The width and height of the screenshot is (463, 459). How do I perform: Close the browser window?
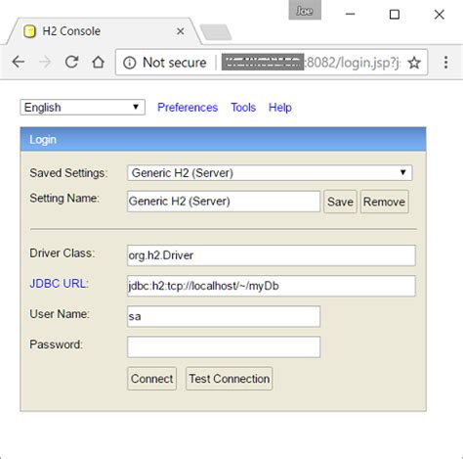(x=440, y=15)
